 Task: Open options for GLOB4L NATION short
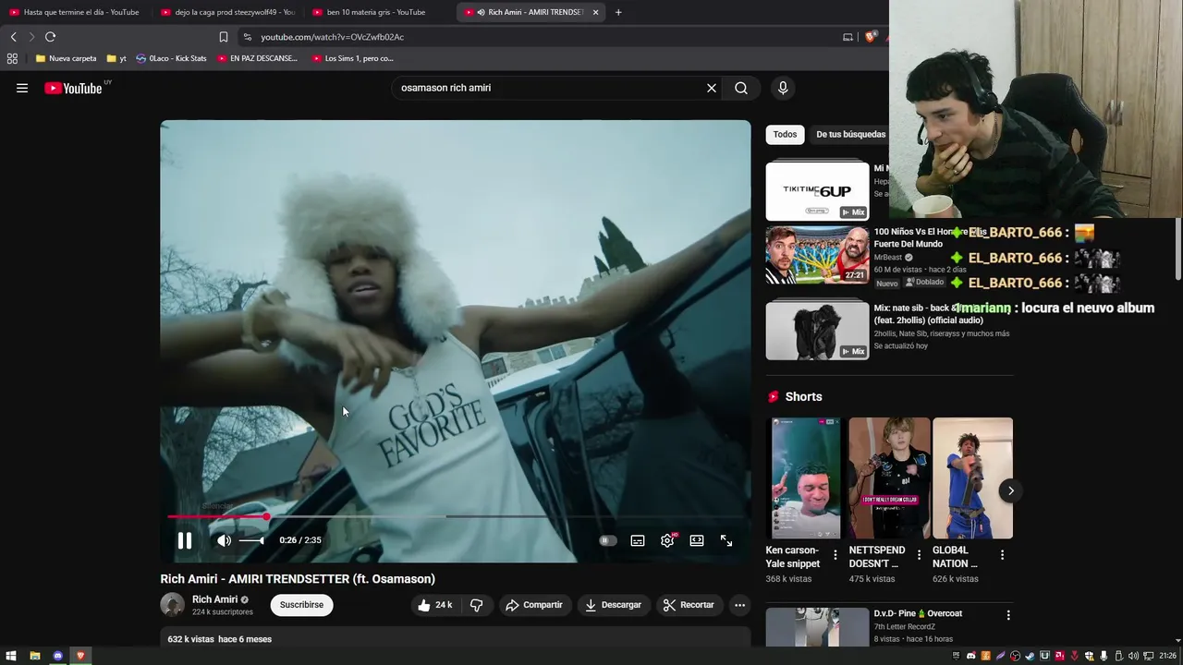(x=1002, y=555)
